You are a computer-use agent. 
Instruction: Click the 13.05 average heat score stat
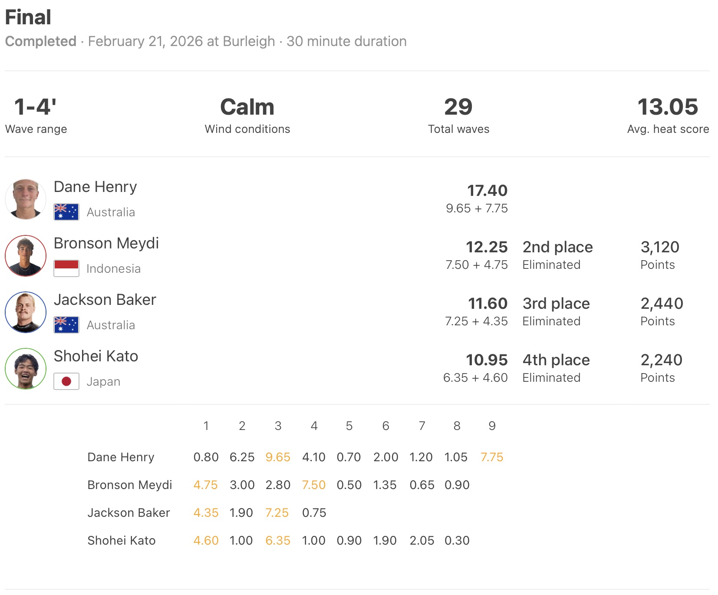tap(668, 107)
